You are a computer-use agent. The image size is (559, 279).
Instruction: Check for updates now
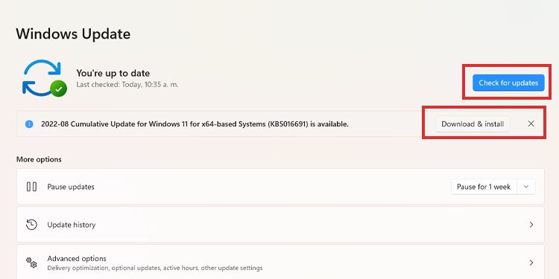coord(508,83)
